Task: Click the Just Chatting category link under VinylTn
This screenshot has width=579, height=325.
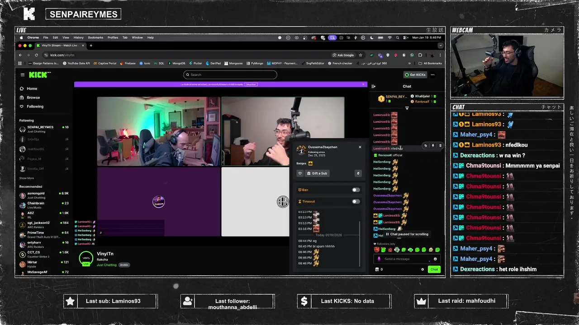Action: [107, 265]
